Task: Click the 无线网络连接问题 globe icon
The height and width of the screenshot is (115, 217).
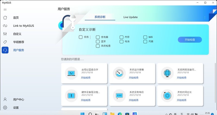Action: pos(167,73)
